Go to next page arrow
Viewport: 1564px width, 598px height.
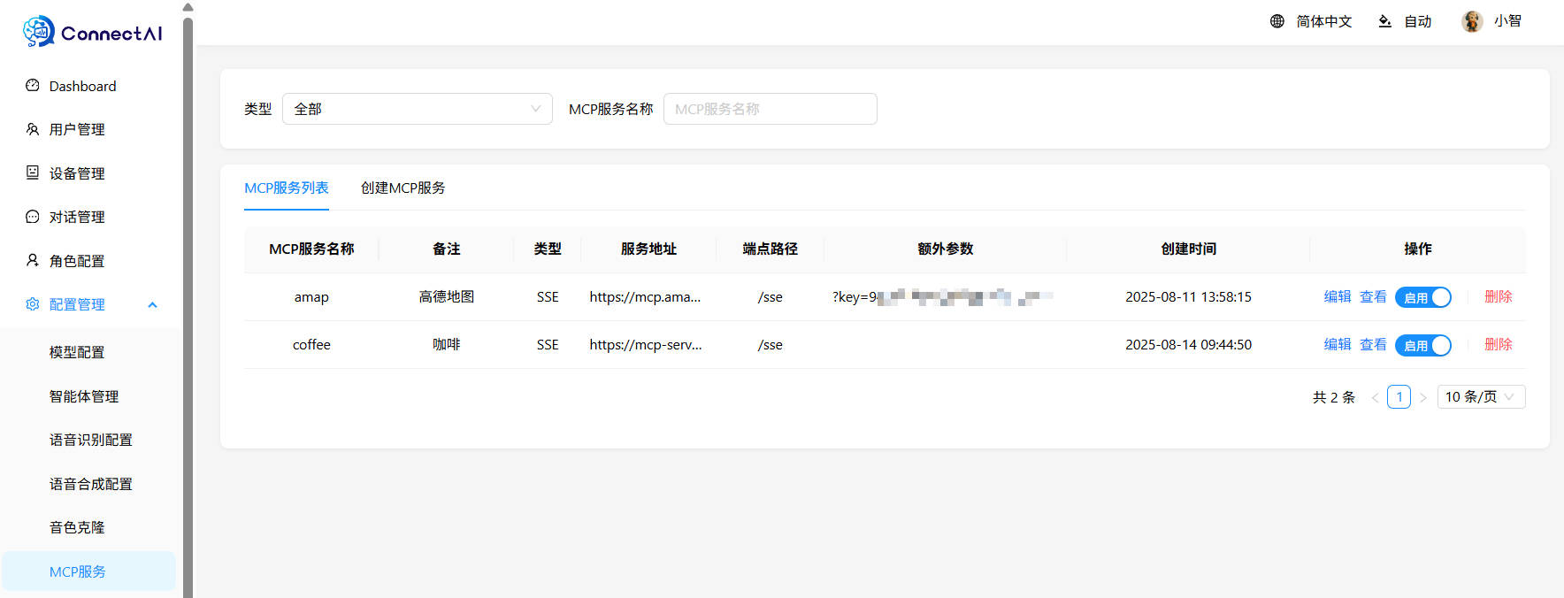[x=1423, y=397]
